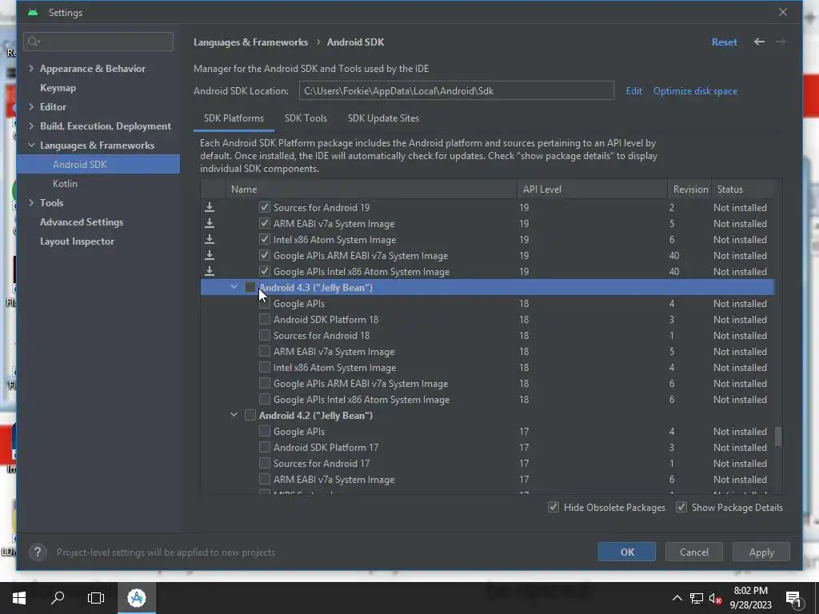Click the Name column header
This screenshot has width=819, height=614.
[x=371, y=189]
